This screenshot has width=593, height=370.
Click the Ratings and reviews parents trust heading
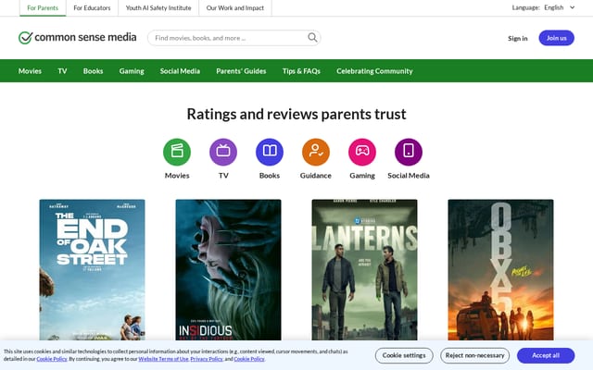pyautogui.click(x=296, y=114)
